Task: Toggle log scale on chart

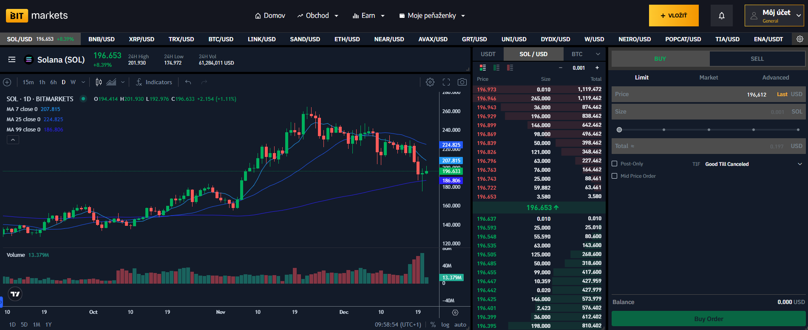Action: pos(445,324)
